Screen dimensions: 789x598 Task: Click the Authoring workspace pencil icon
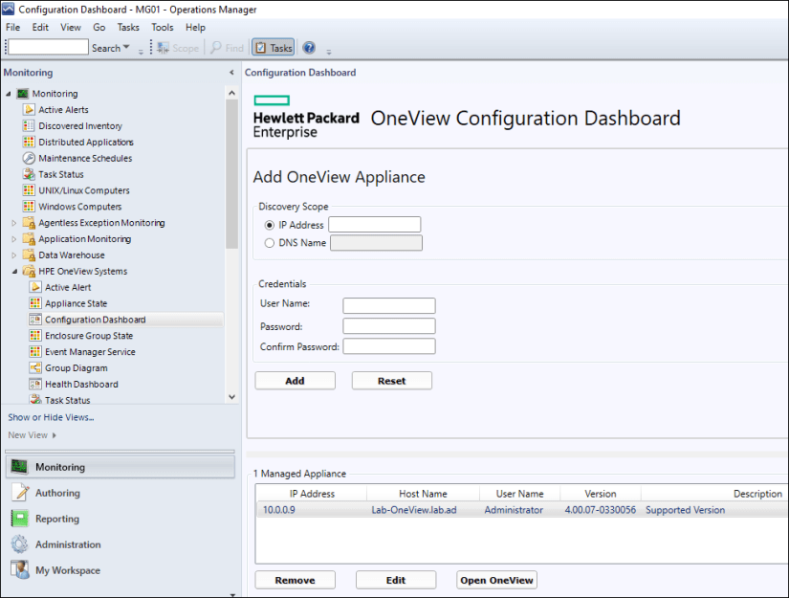coord(20,493)
